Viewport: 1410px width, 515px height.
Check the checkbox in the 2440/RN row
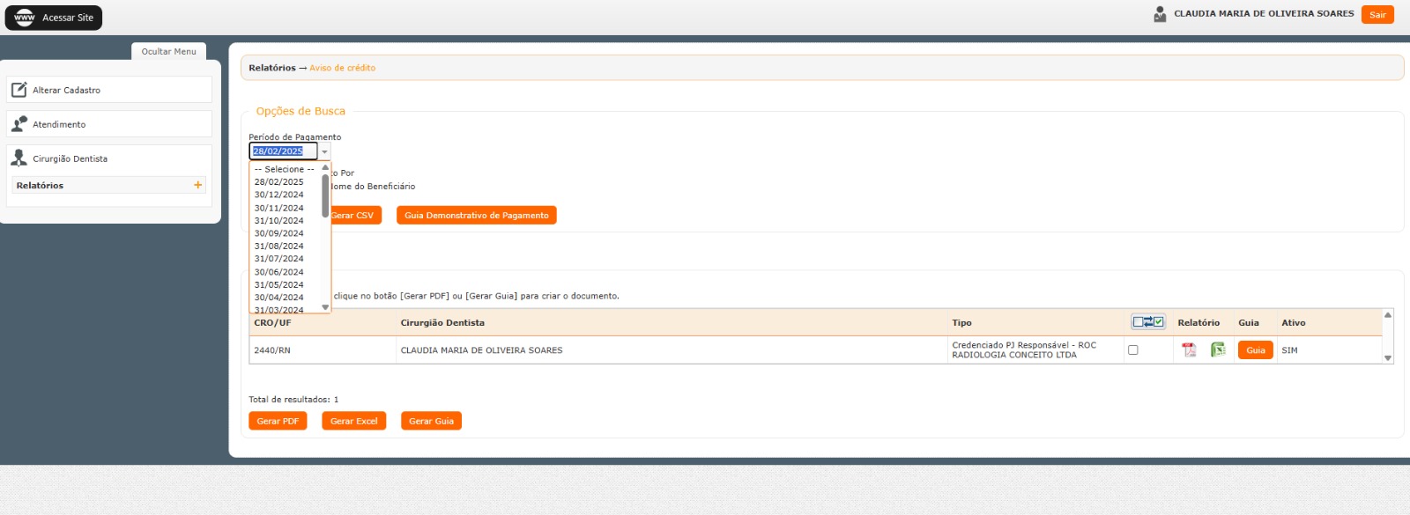[1133, 350]
